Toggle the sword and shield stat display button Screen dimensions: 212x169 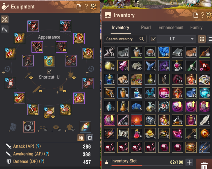coord(81,138)
